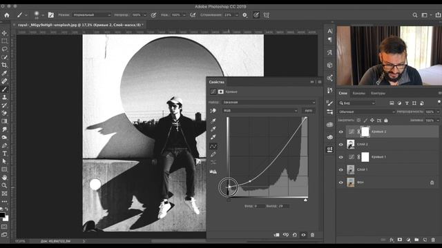Viewport: 442px width, 248px height.
Task: Switch to the Paths tab
Action: (x=378, y=93)
